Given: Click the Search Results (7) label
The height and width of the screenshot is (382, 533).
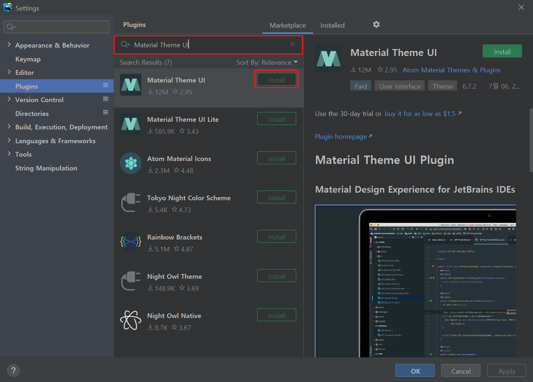Looking at the screenshot, I should [146, 63].
